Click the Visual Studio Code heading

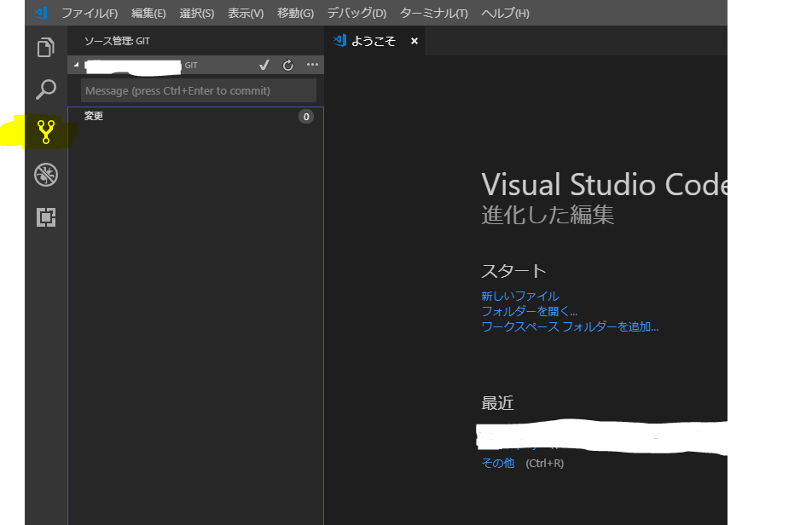tap(604, 184)
